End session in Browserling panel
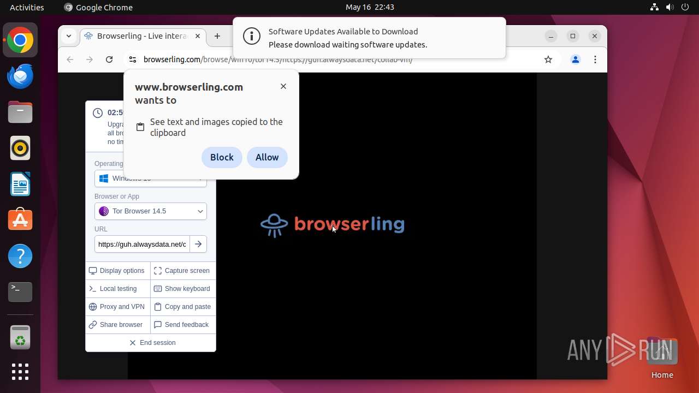 pos(151,343)
